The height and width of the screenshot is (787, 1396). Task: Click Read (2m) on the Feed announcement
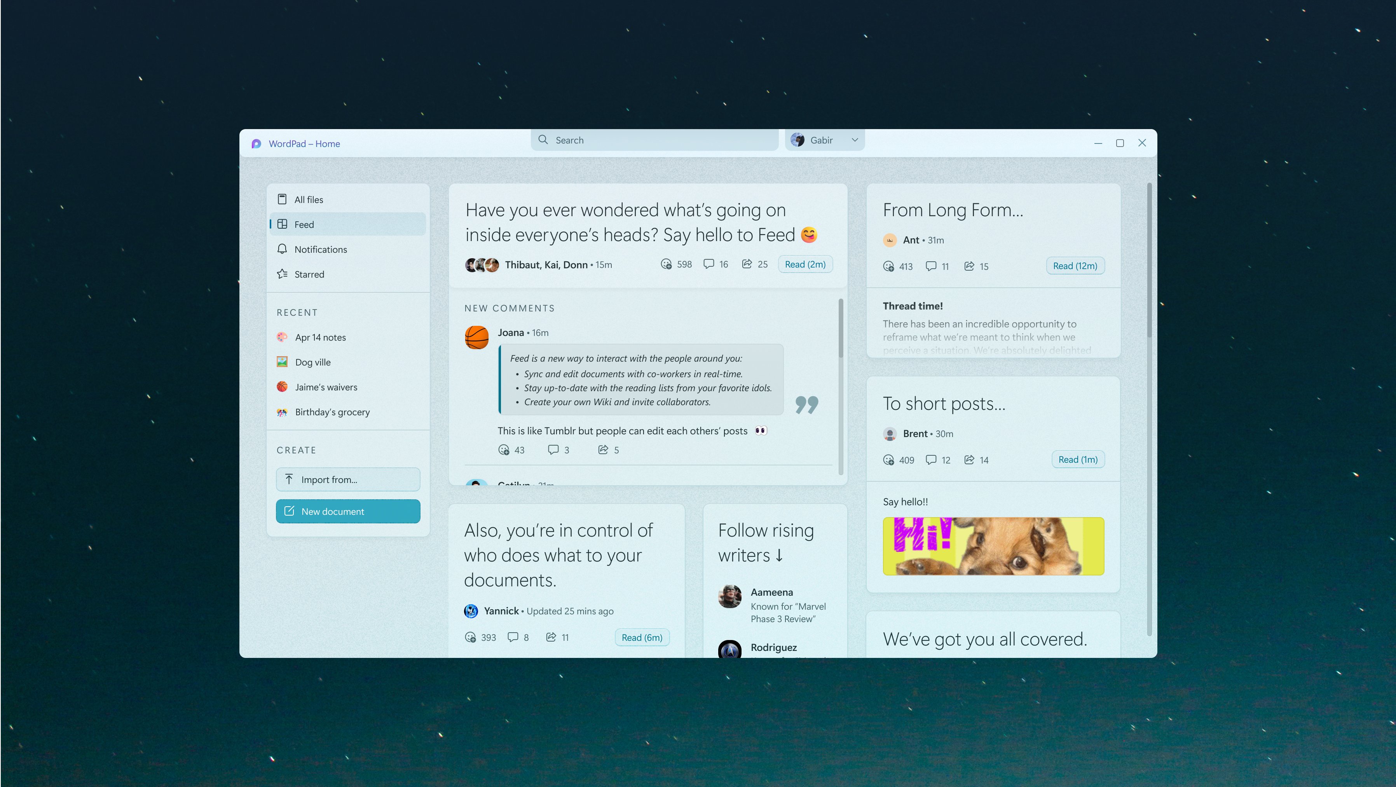[805, 264]
